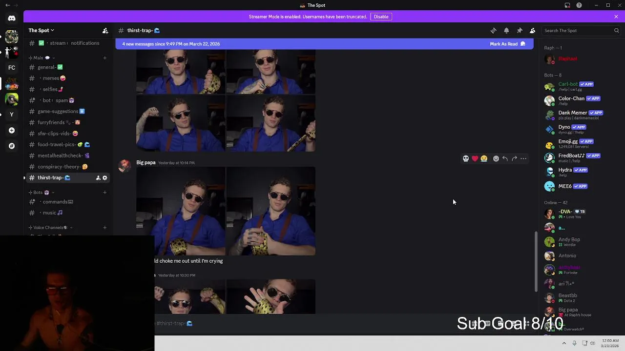Collapse the Voice Channels category
Image resolution: width=625 pixels, height=351 pixels.
point(50,228)
